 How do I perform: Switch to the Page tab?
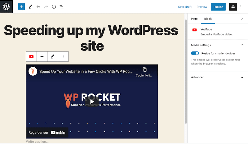click(x=194, y=19)
